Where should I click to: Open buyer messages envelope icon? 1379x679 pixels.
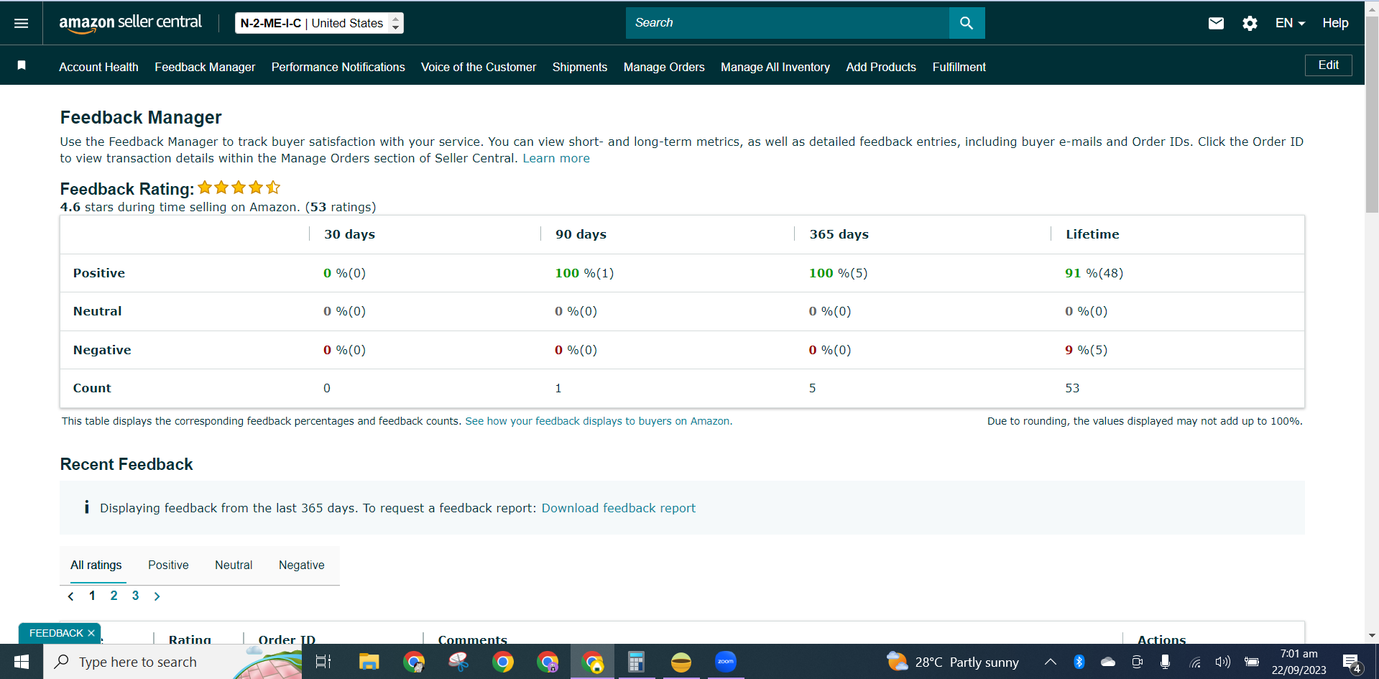point(1216,23)
